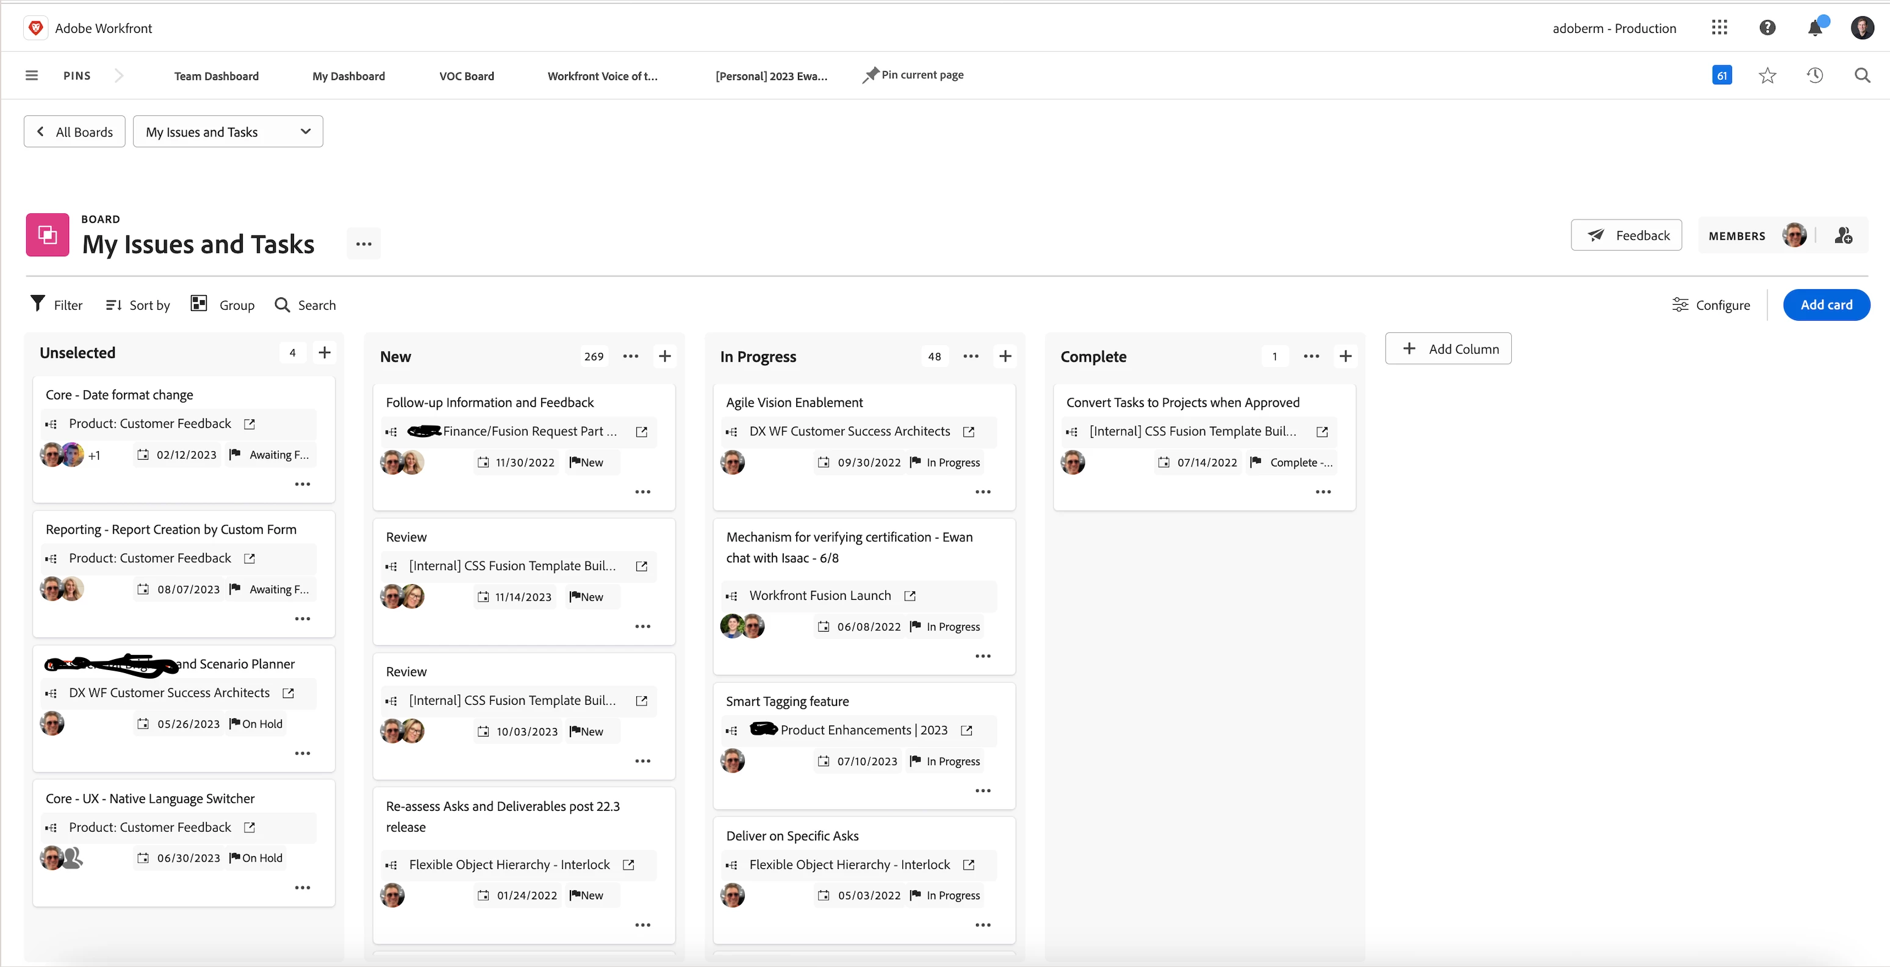
Task: Expand My Issues and Tasks board dropdown
Action: click(x=228, y=132)
